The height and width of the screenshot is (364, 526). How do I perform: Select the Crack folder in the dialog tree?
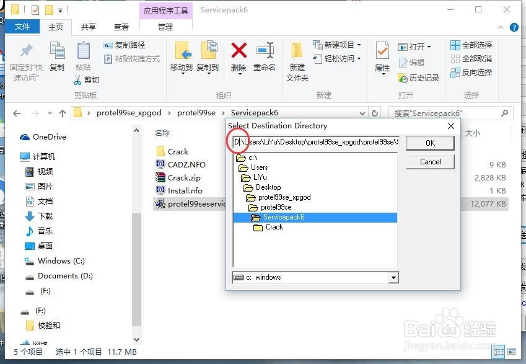pyautogui.click(x=268, y=227)
